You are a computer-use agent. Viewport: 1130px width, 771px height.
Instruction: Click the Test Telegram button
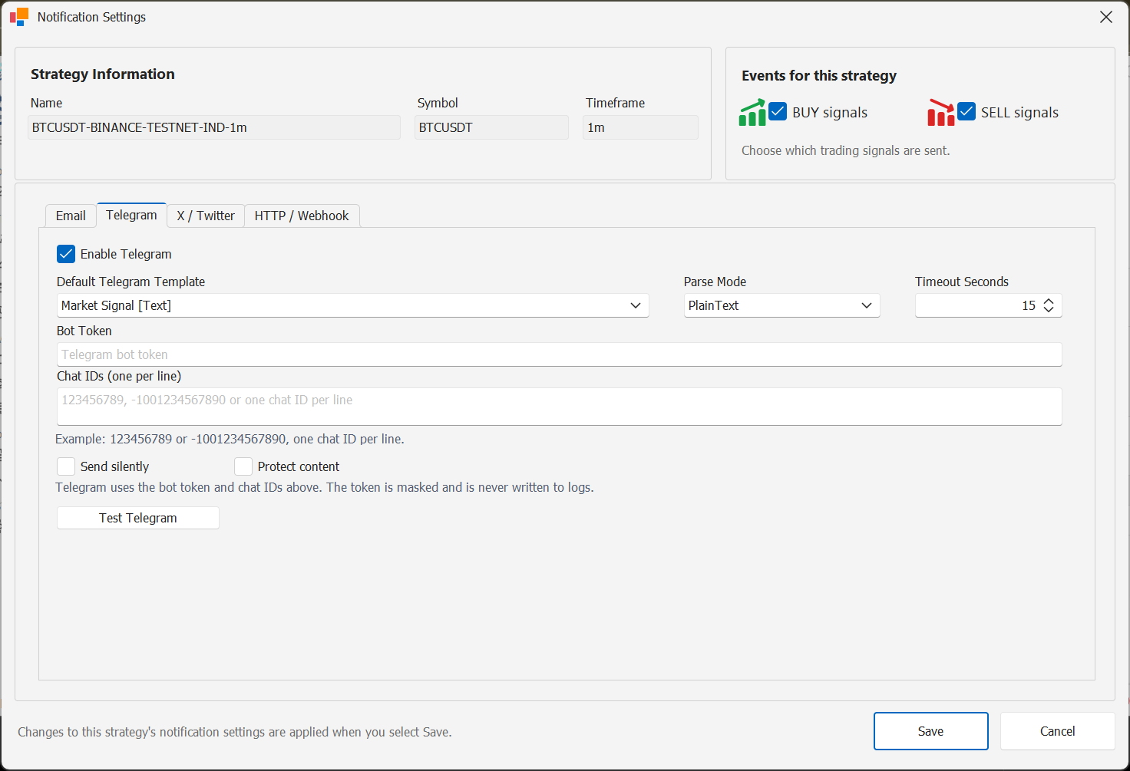coord(138,518)
